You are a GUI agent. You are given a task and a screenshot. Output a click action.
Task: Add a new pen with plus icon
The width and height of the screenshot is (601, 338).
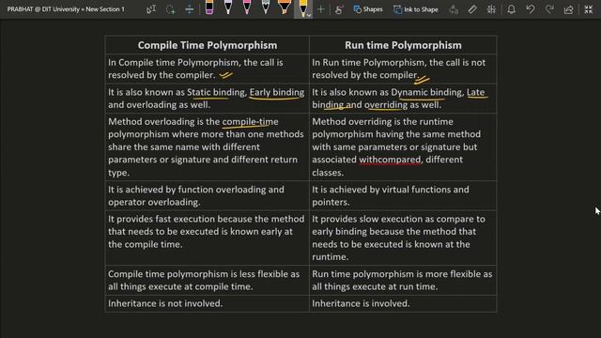pos(321,9)
